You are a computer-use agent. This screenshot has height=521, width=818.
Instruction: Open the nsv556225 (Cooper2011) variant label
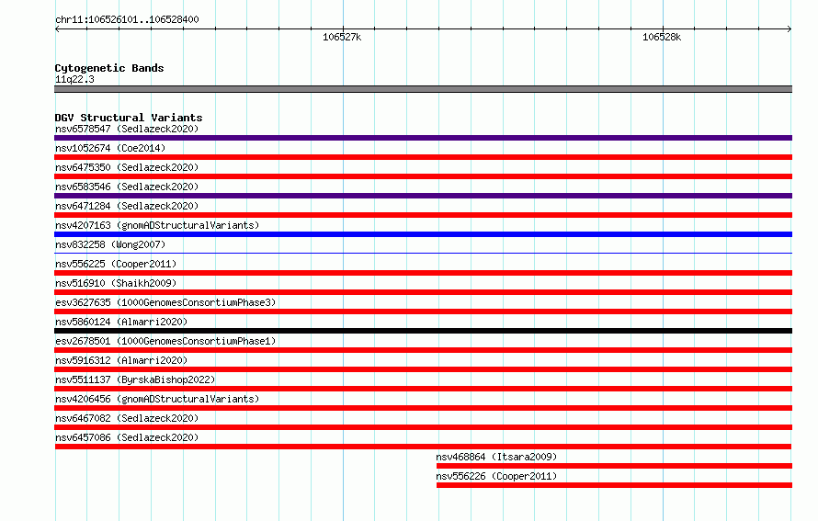(x=116, y=264)
